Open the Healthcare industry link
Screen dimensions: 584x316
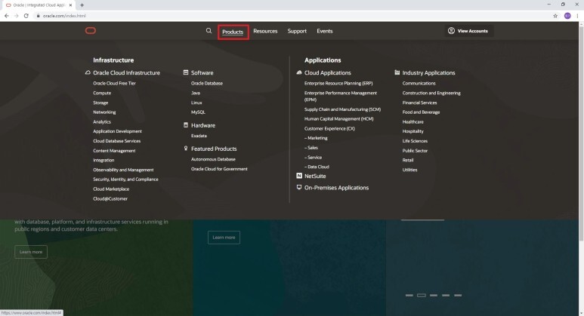(413, 121)
